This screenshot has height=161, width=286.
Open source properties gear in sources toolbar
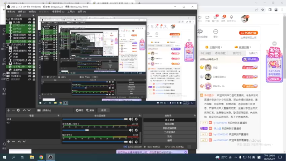(18, 110)
